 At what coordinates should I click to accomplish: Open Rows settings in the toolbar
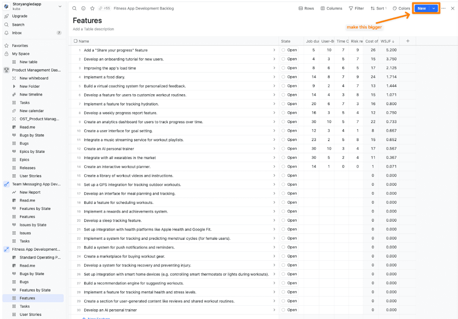(x=306, y=8)
